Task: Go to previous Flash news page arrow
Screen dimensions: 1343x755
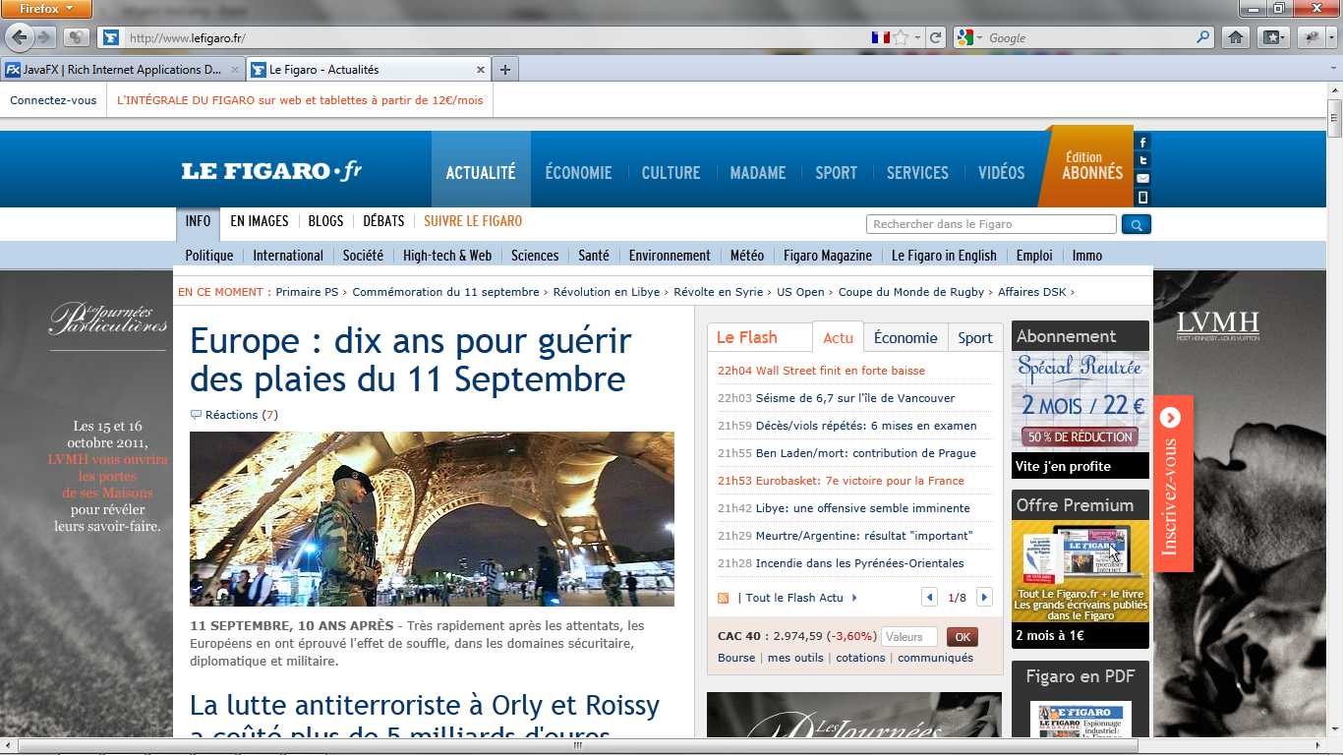Action: pyautogui.click(x=929, y=598)
